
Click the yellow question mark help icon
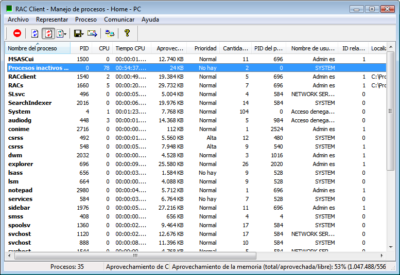[127, 33]
